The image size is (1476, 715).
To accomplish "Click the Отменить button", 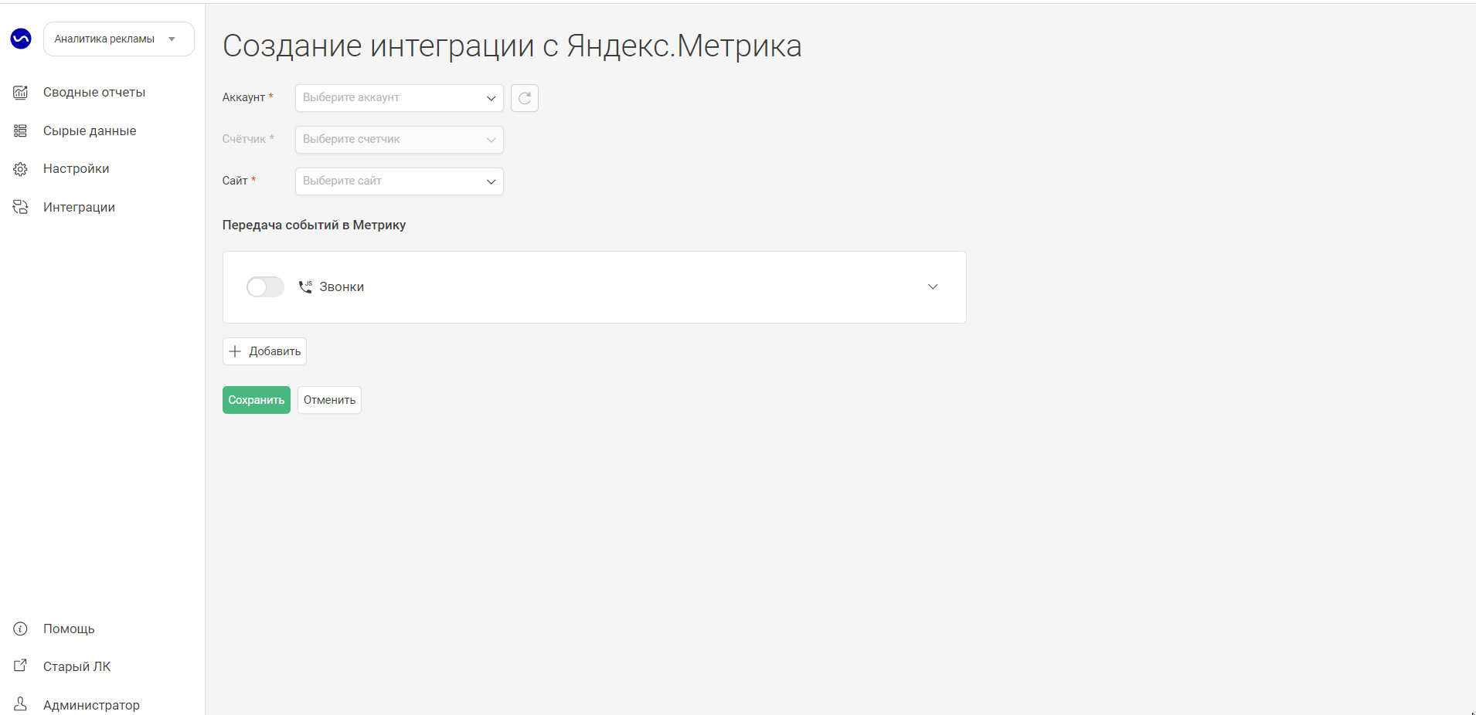I will point(329,400).
